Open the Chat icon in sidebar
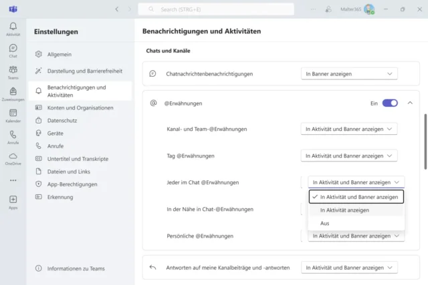428x285 pixels. pos(13,50)
